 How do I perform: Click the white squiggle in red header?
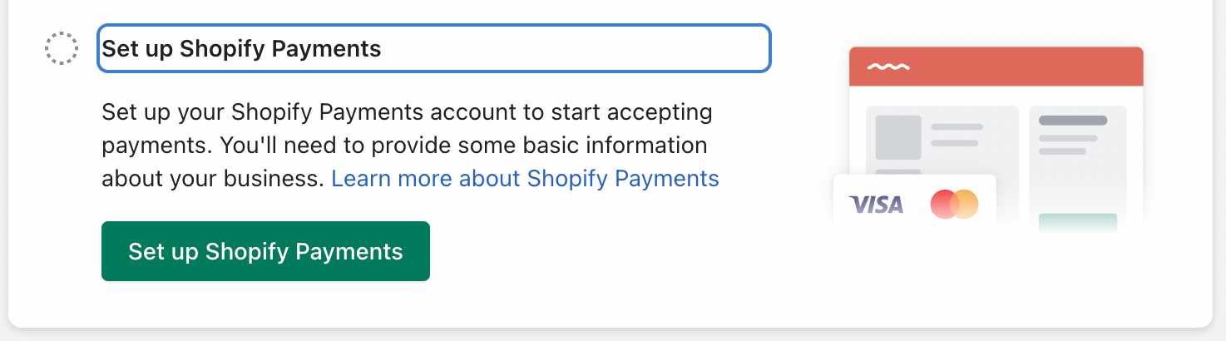click(888, 67)
